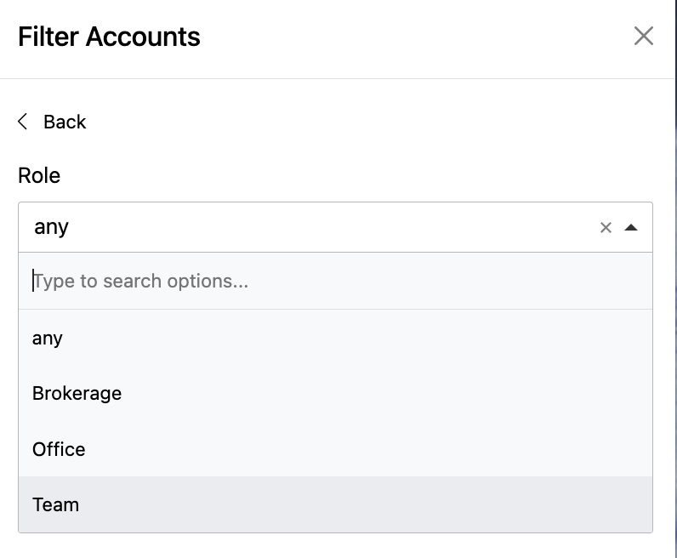Select the 'any' option in the list
The width and height of the screenshot is (677, 558).
click(335, 338)
